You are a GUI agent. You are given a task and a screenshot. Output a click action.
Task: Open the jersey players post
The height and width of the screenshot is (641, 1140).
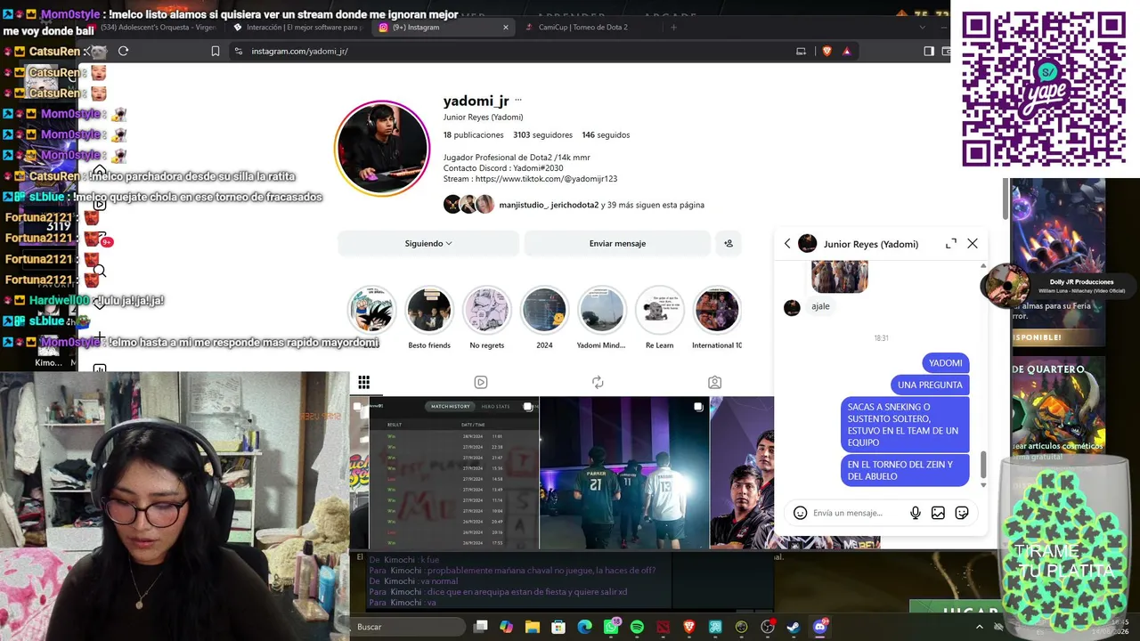coord(624,473)
